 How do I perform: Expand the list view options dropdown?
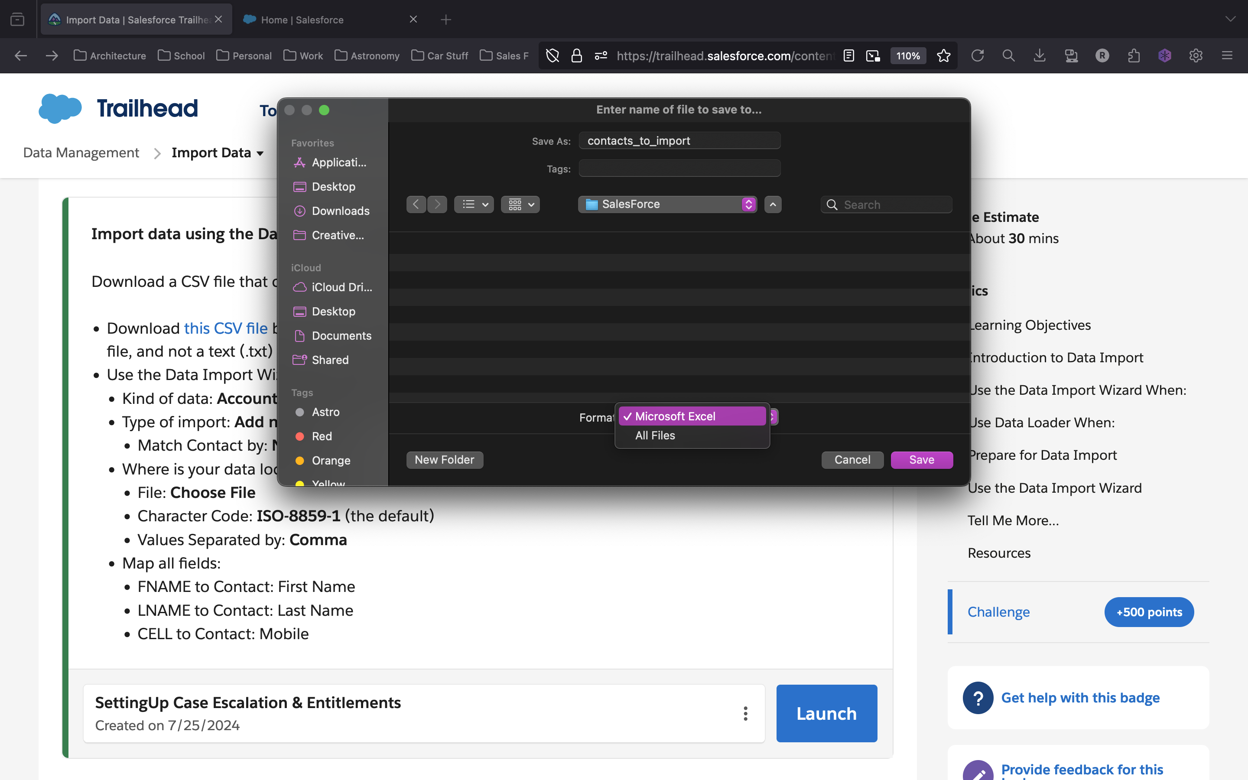pos(473,204)
